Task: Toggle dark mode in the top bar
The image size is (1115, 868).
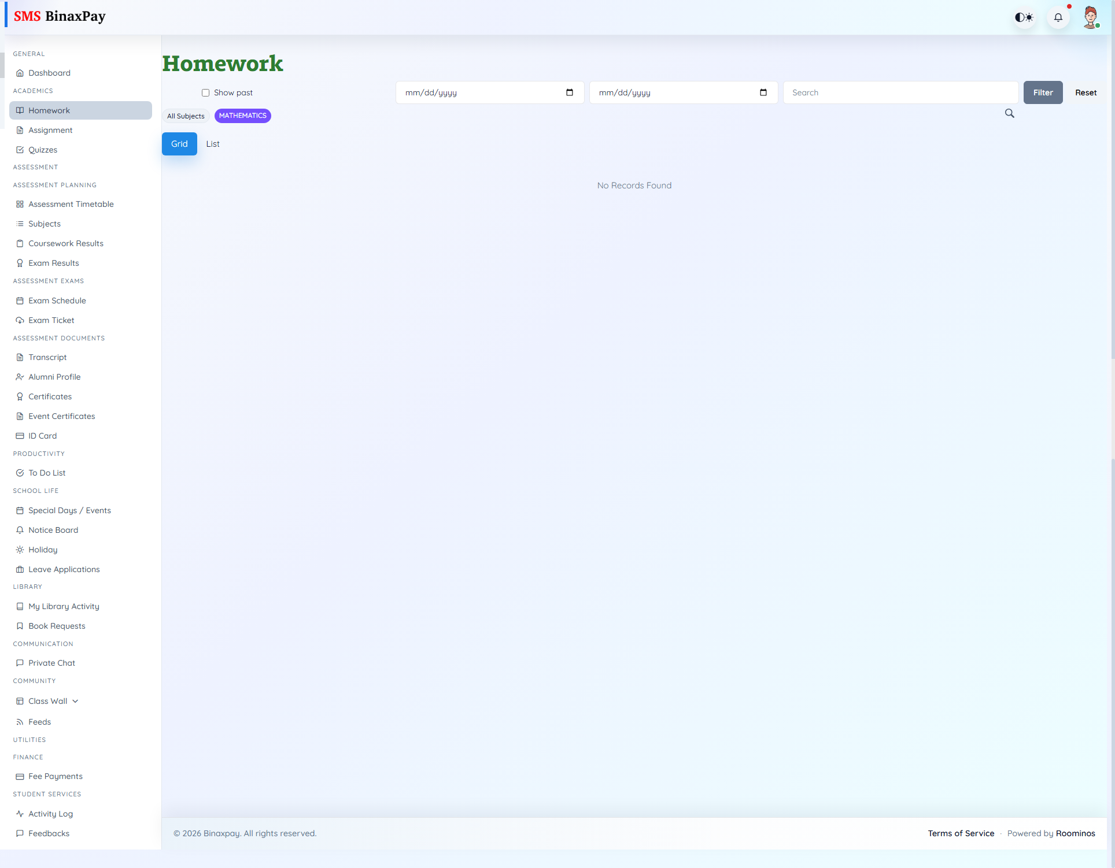Action: (1024, 17)
